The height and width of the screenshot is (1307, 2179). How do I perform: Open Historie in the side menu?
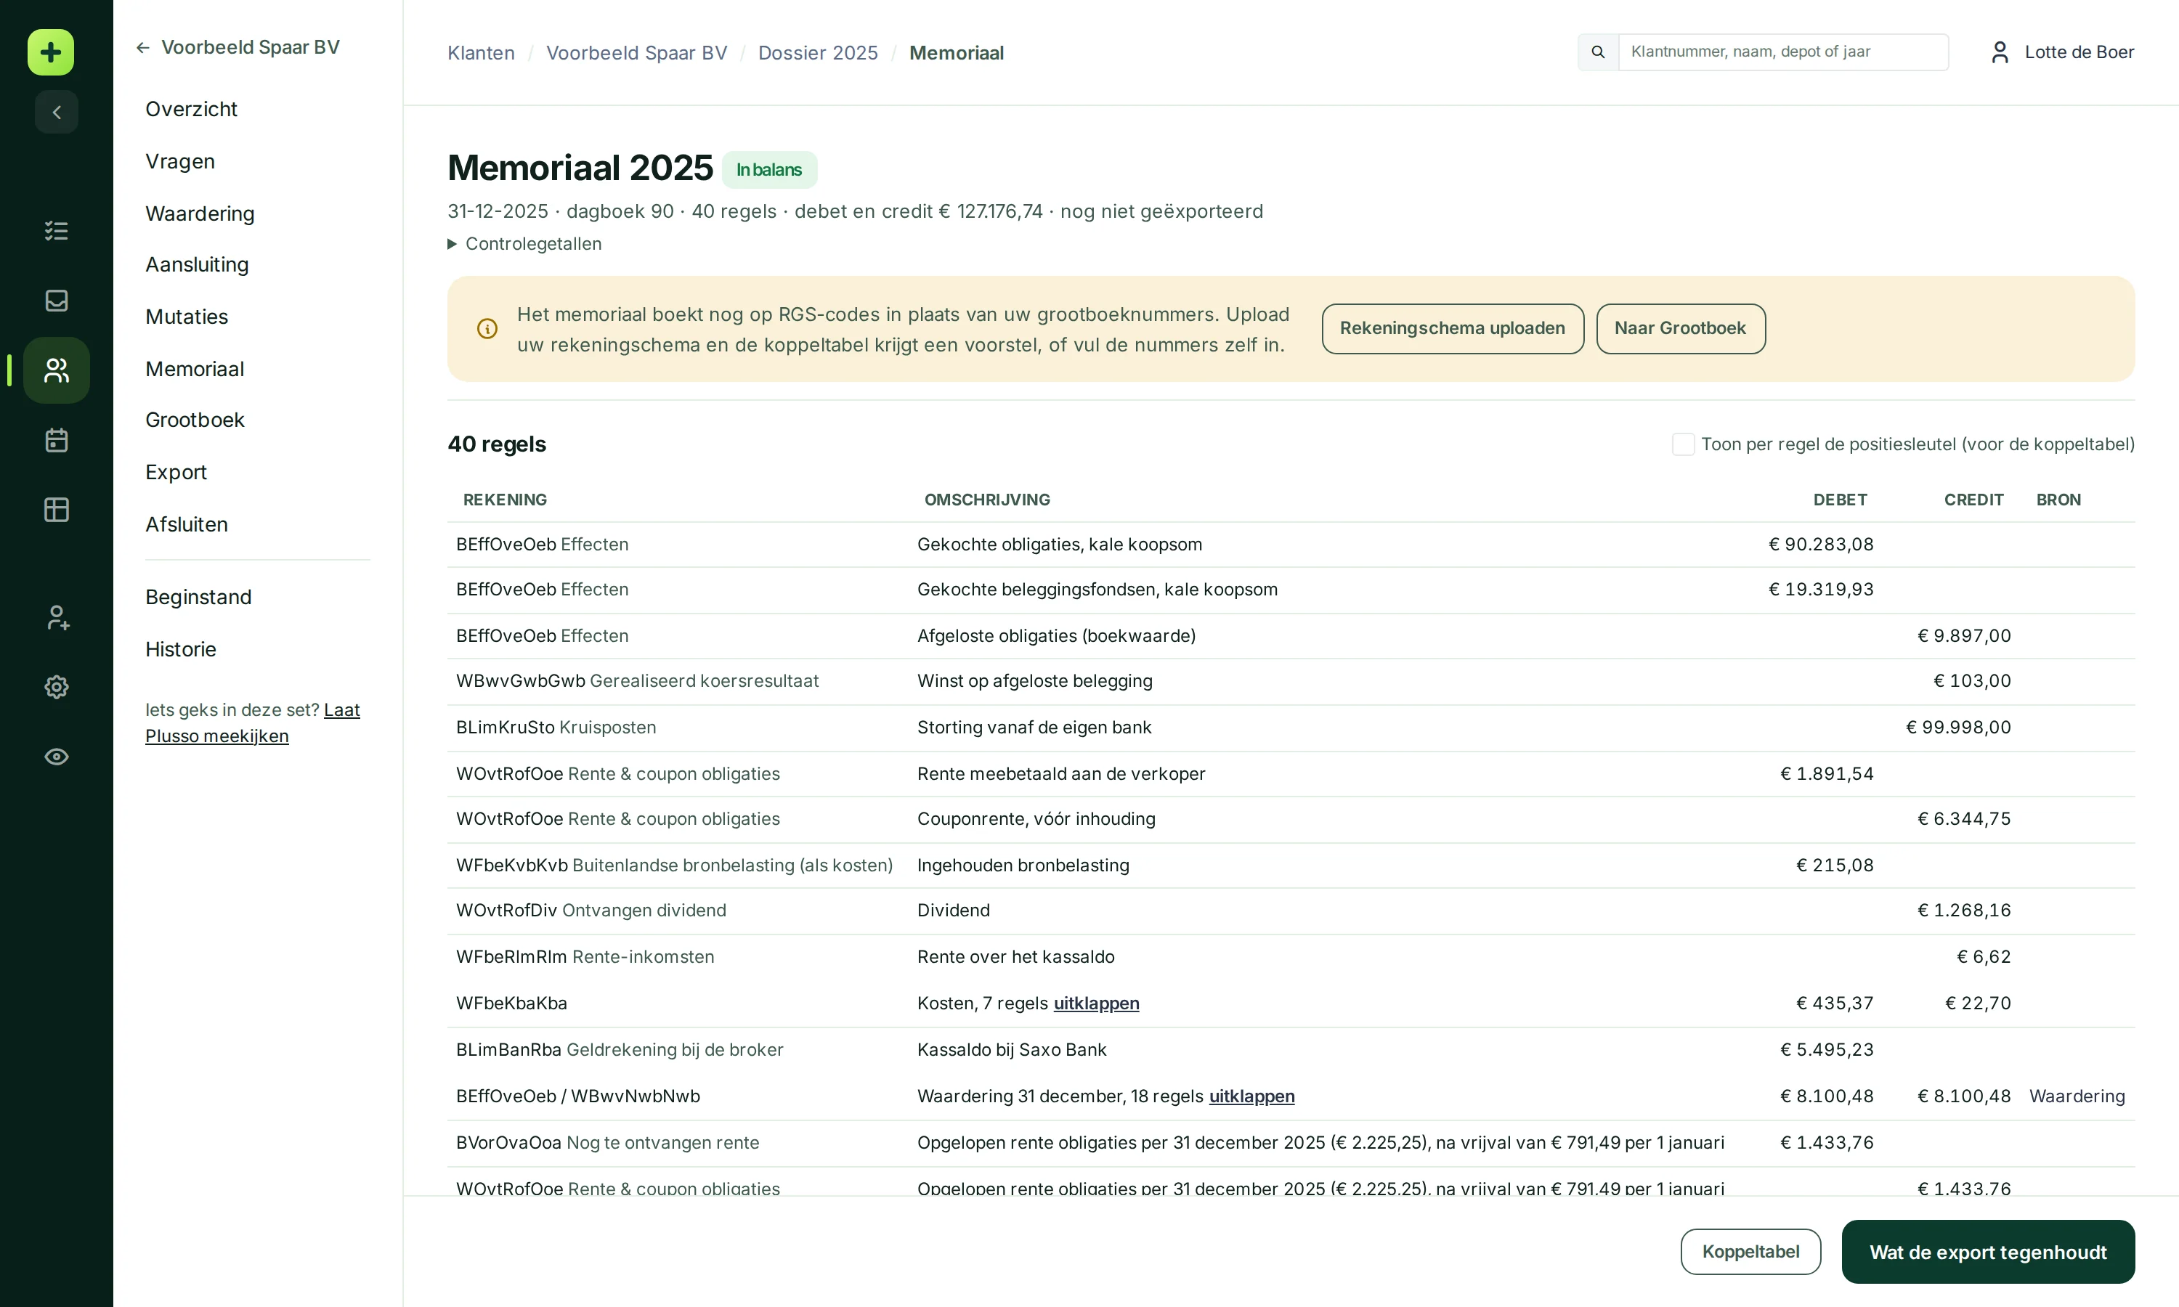click(x=181, y=649)
